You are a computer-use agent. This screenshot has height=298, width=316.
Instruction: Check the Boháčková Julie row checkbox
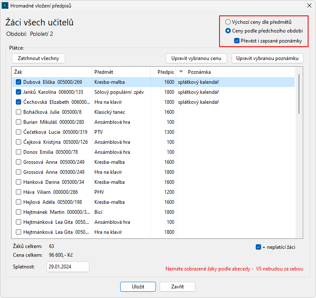point(18,112)
